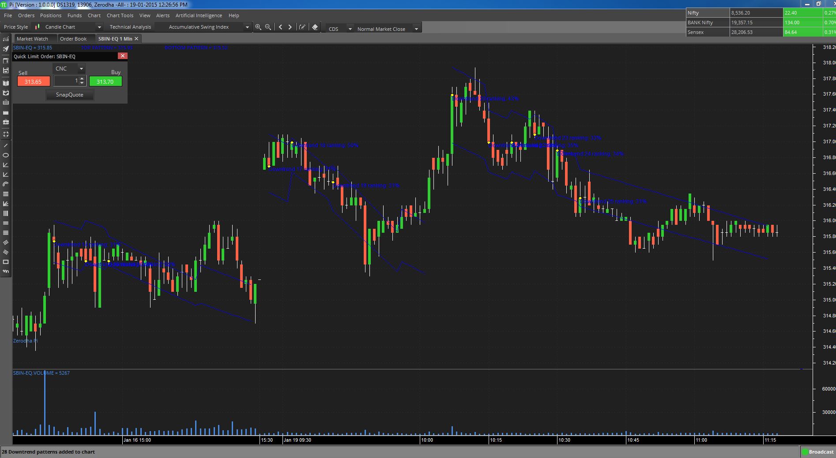Screen dimensions: 836x458
Task: Click the open book icon in sidebar
Action: 6,83
